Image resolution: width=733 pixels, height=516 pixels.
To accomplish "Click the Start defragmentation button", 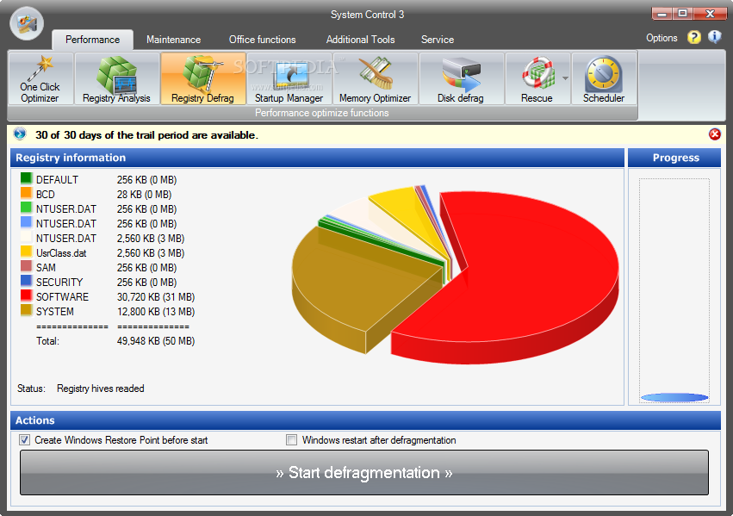I will pyautogui.click(x=364, y=473).
